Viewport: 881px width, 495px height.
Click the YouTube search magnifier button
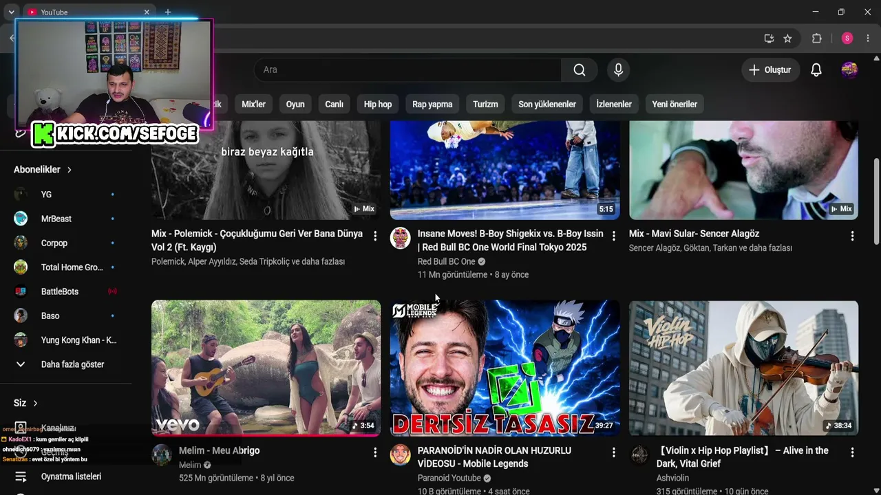coord(580,69)
